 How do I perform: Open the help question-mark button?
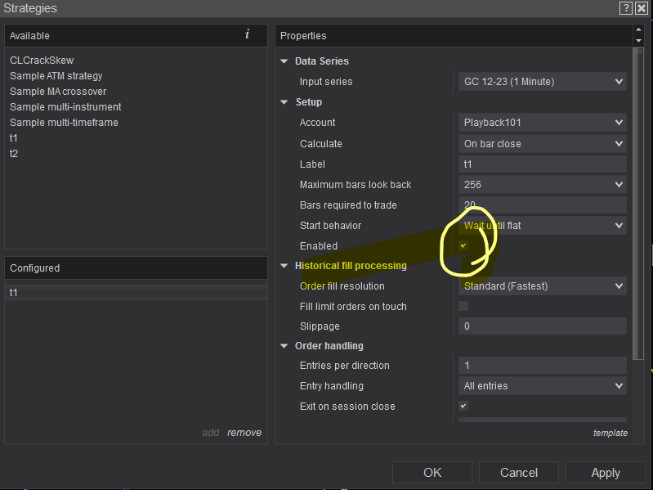click(x=626, y=8)
